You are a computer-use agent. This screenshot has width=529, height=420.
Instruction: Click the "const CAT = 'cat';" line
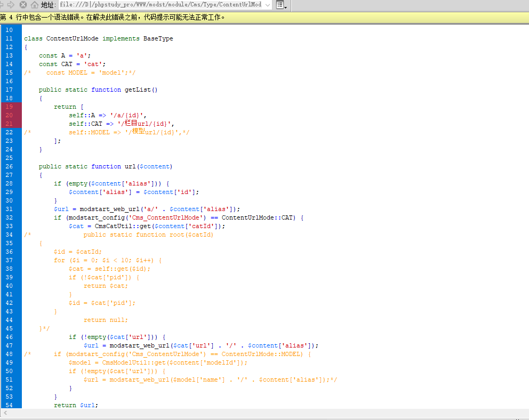pos(72,64)
